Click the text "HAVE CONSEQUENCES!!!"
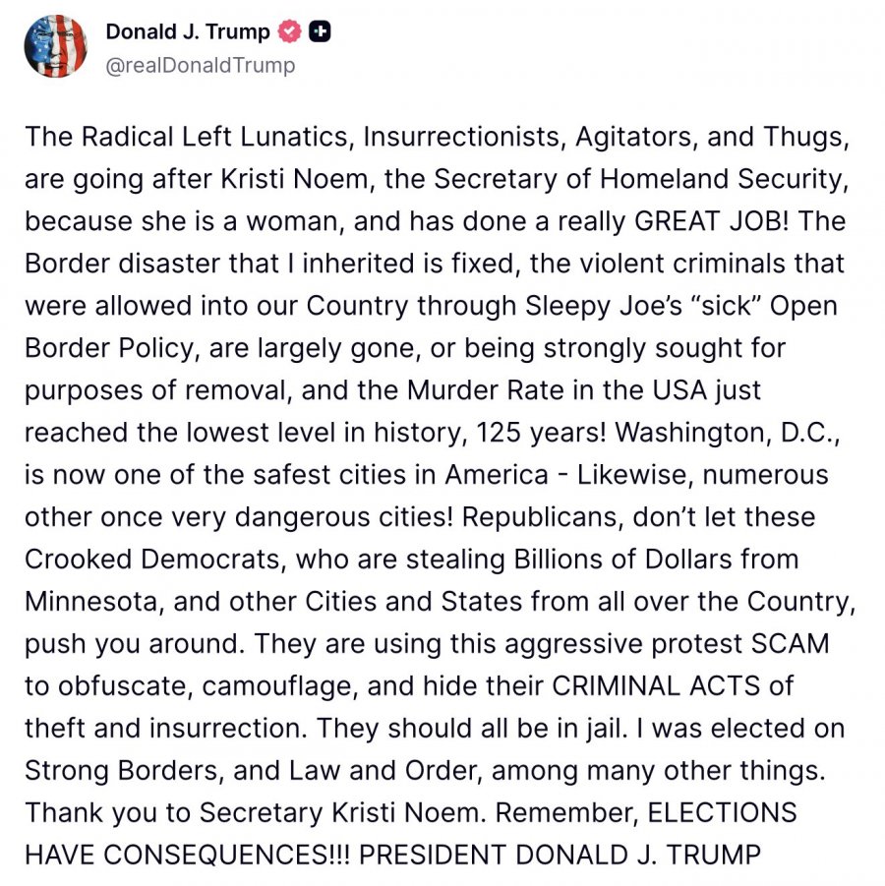The height and width of the screenshot is (886, 885). 188,855
